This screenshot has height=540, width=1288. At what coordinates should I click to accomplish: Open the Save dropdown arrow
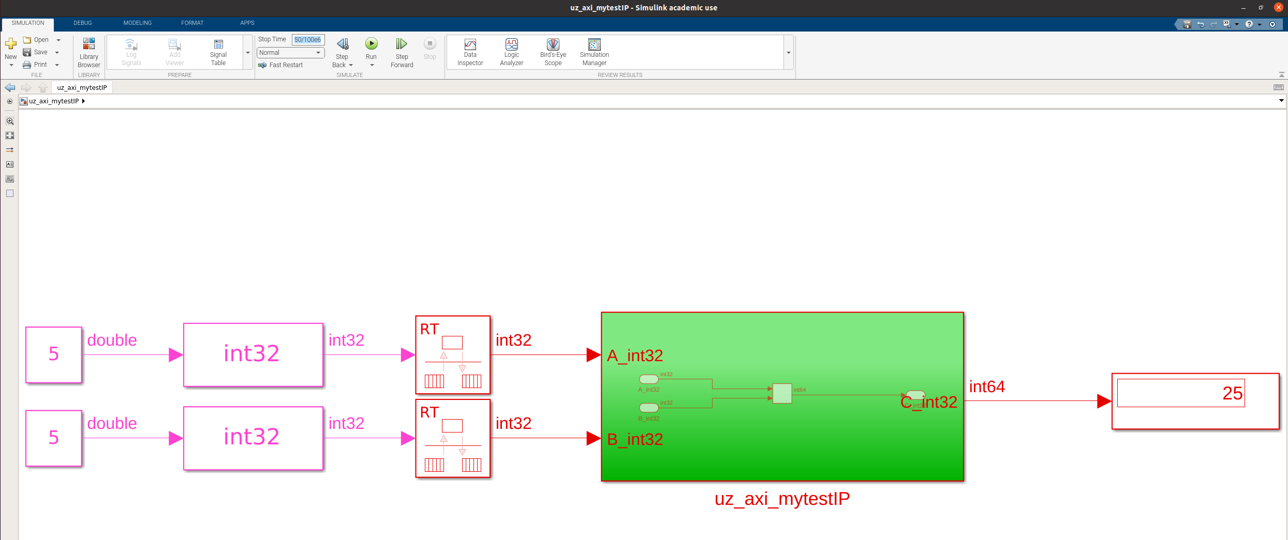57,52
